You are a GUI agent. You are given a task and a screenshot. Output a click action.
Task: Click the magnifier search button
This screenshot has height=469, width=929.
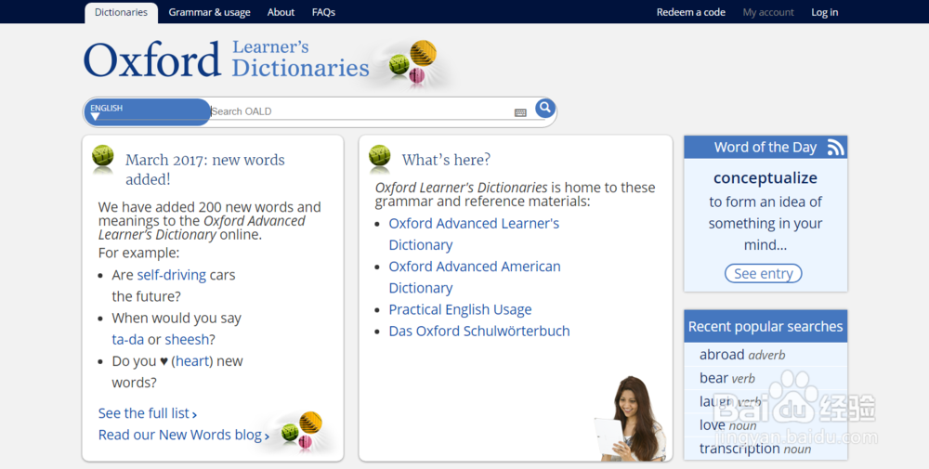[x=545, y=108]
